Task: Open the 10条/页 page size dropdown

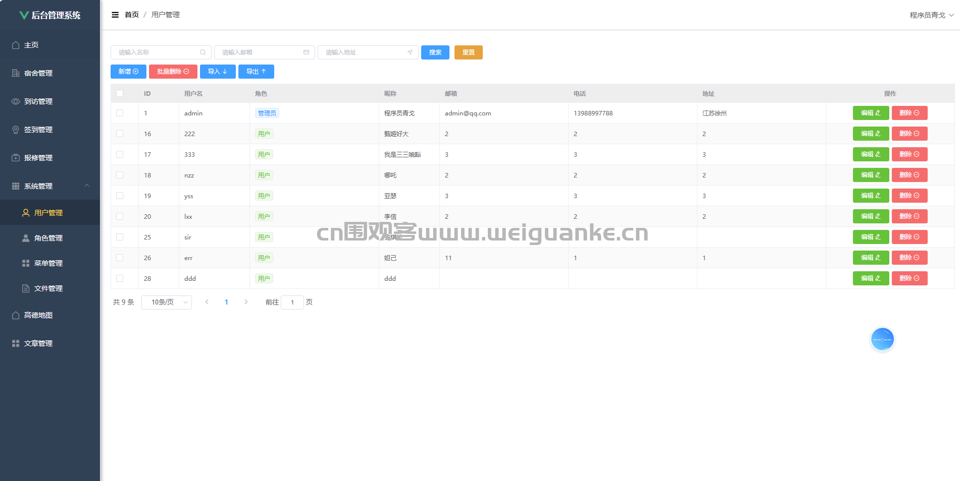Action: pyautogui.click(x=167, y=302)
